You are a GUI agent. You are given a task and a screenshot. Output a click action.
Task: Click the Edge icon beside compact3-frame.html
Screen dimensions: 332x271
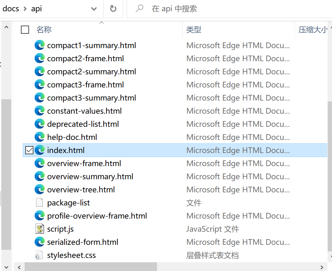coord(40,85)
